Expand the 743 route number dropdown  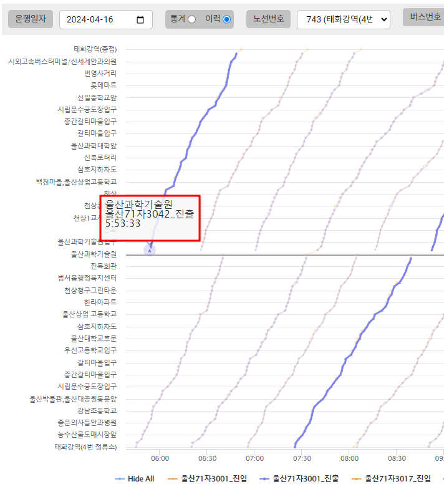point(344,19)
